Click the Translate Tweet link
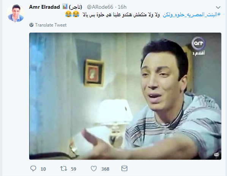 pyautogui.click(x=50, y=25)
